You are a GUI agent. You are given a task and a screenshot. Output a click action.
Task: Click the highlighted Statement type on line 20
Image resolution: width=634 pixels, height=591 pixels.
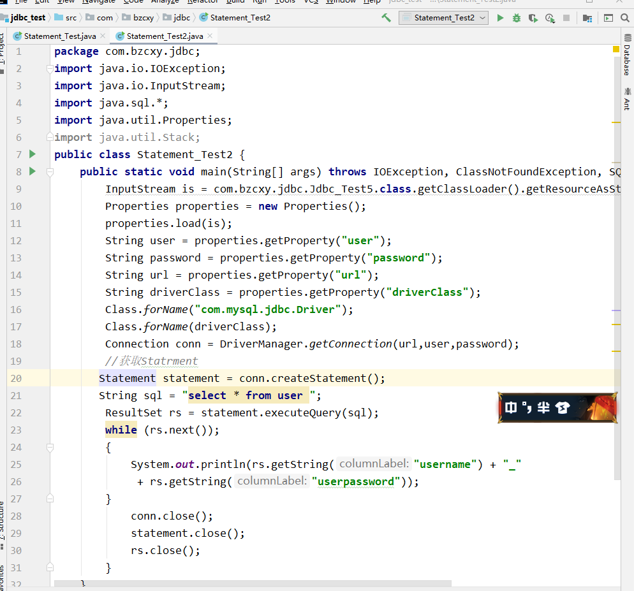click(127, 378)
